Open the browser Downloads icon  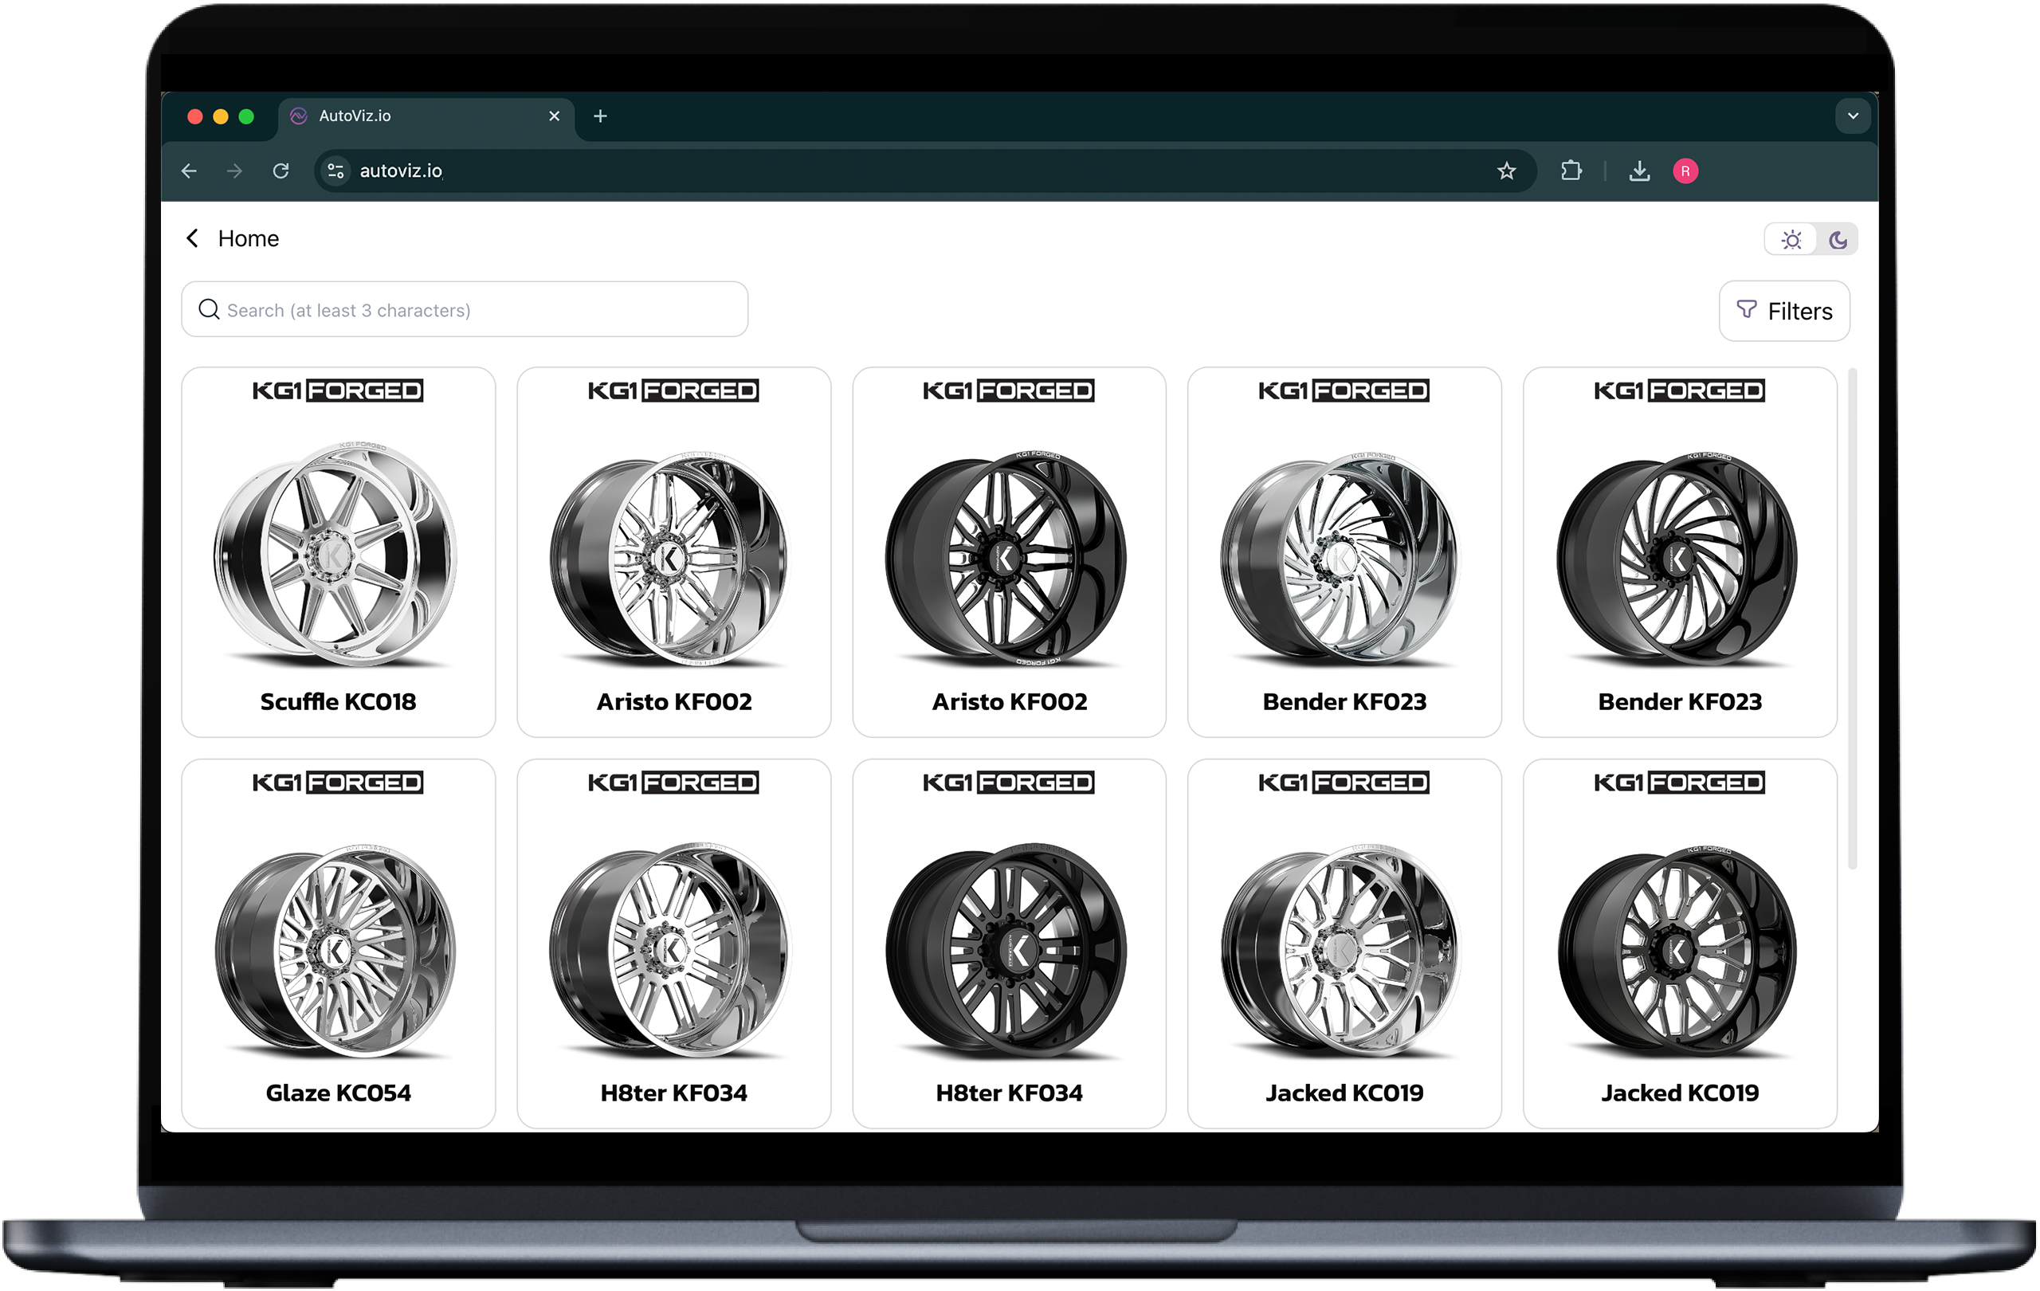click(x=1640, y=171)
